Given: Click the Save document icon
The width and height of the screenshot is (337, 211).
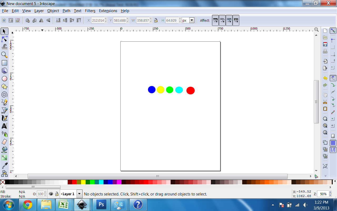Looking at the screenshot, I should (x=325, y=44).
